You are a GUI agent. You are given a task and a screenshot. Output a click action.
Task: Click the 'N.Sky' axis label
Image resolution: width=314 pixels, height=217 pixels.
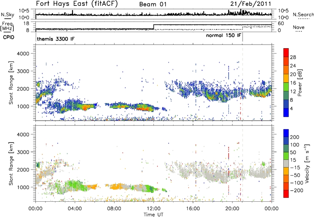(x=7, y=14)
